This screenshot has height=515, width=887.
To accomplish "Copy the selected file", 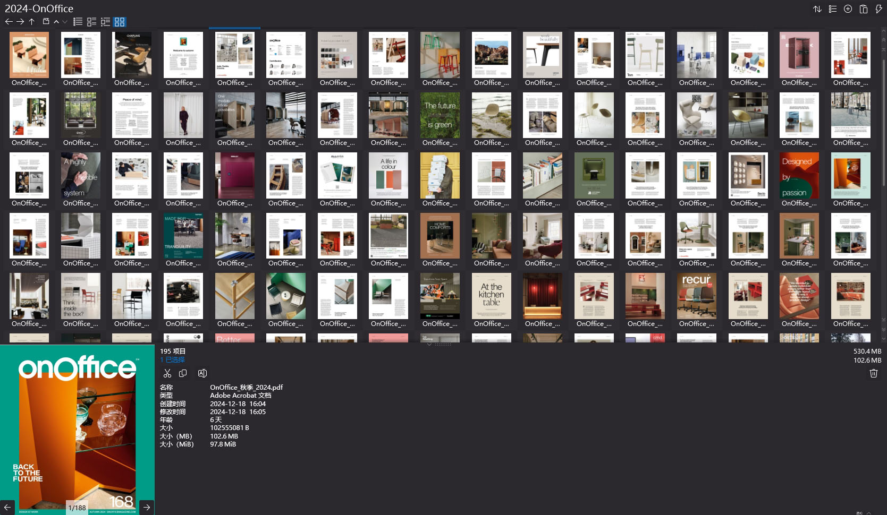I will [x=183, y=373].
